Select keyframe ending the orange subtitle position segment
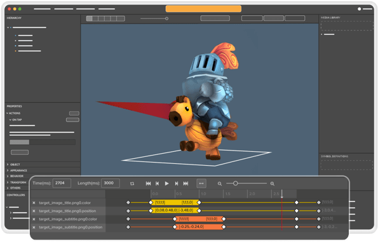Screen dimensions: 378x242 [x=224, y=227]
